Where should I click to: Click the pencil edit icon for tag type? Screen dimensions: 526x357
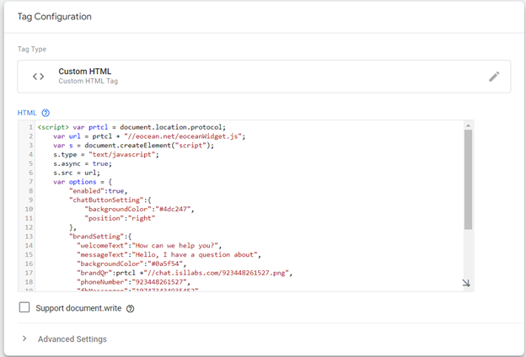click(x=494, y=77)
